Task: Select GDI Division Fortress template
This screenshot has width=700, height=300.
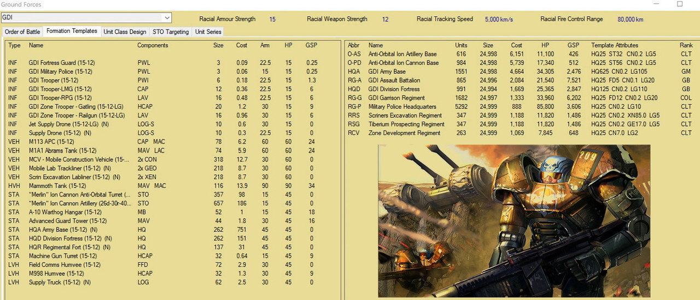Action: 521,89
